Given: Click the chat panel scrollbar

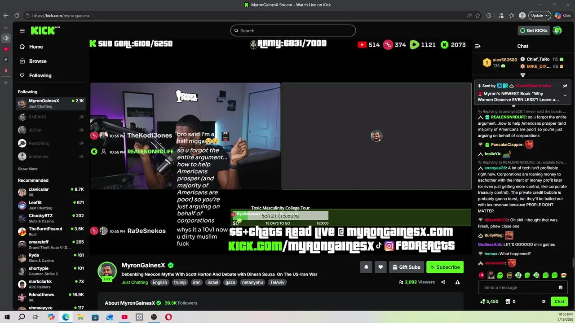Looking at the screenshot, I should tap(573, 263).
